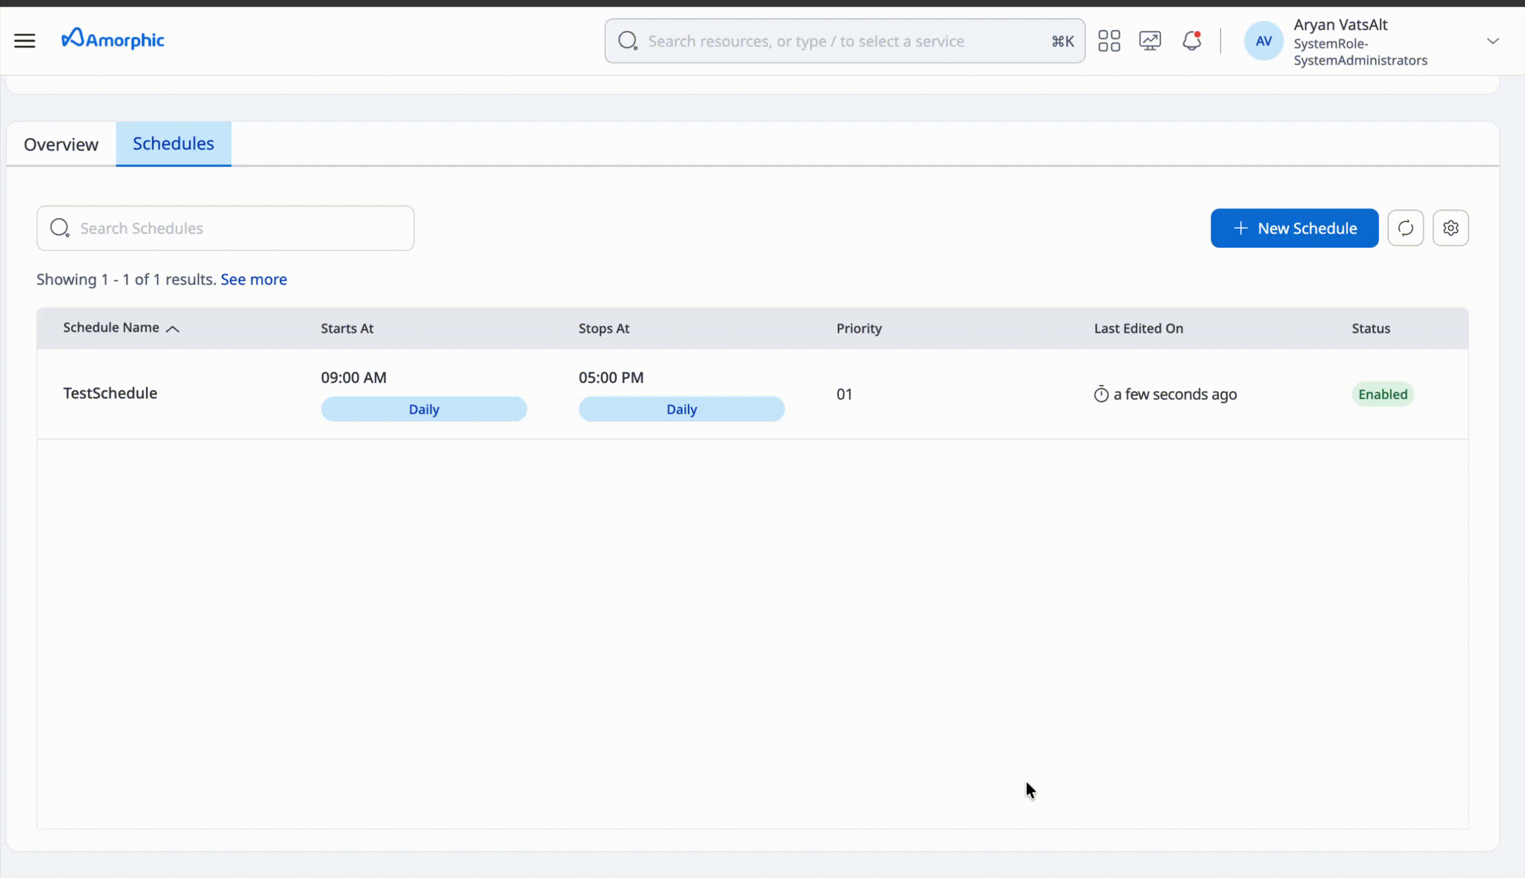
Task: Click the See more link
Action: pyautogui.click(x=253, y=279)
